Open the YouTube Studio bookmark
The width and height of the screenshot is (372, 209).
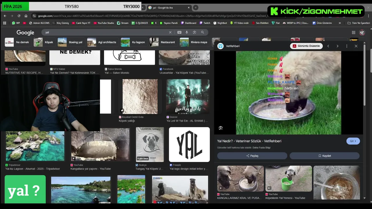click(103, 23)
